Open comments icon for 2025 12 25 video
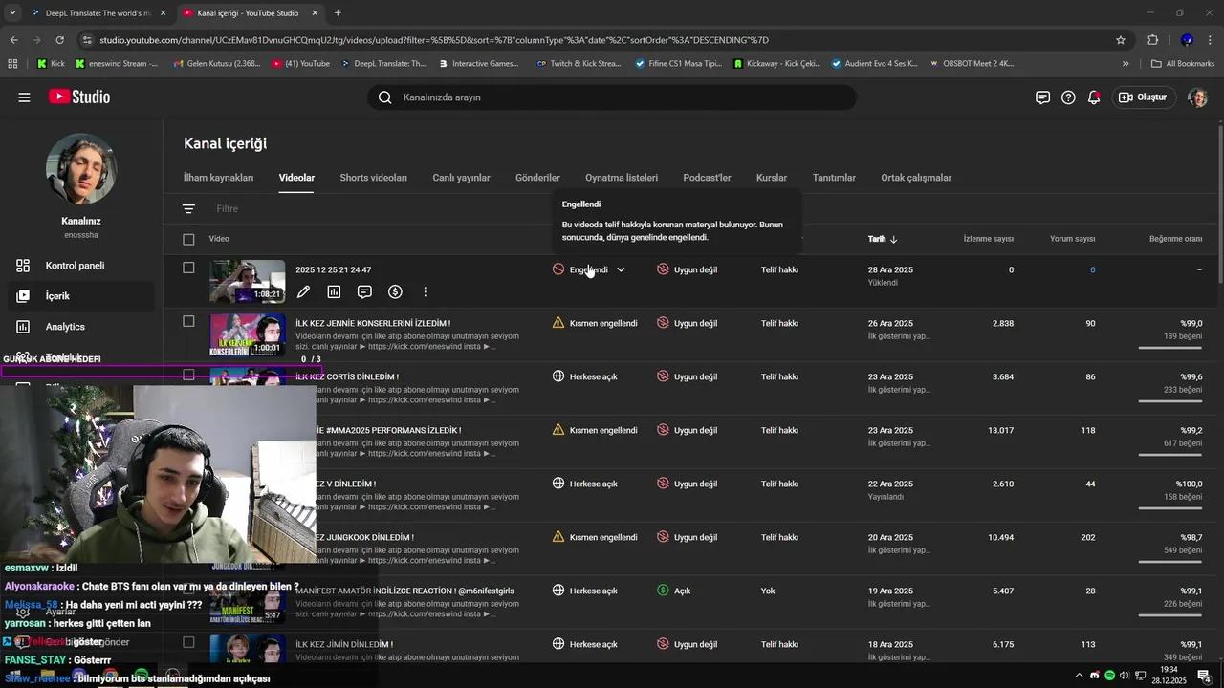Image resolution: width=1224 pixels, height=688 pixels. point(364,292)
